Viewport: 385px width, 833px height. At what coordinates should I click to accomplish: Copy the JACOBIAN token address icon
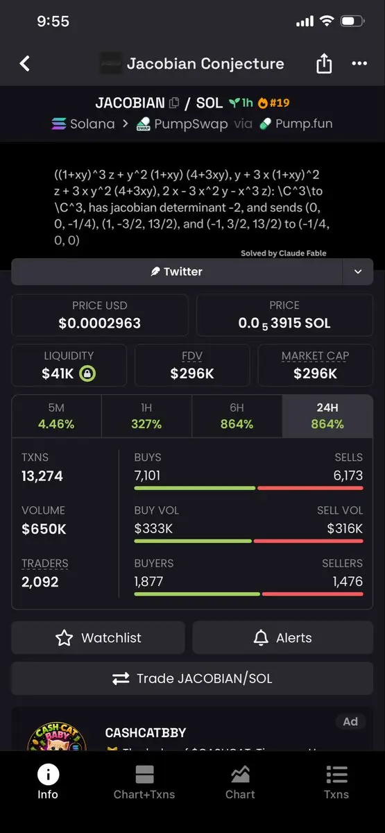tap(174, 103)
